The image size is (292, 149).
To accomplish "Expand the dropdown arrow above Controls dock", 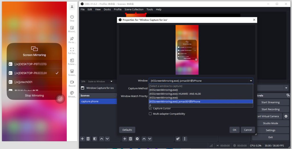I will click(286, 88).
